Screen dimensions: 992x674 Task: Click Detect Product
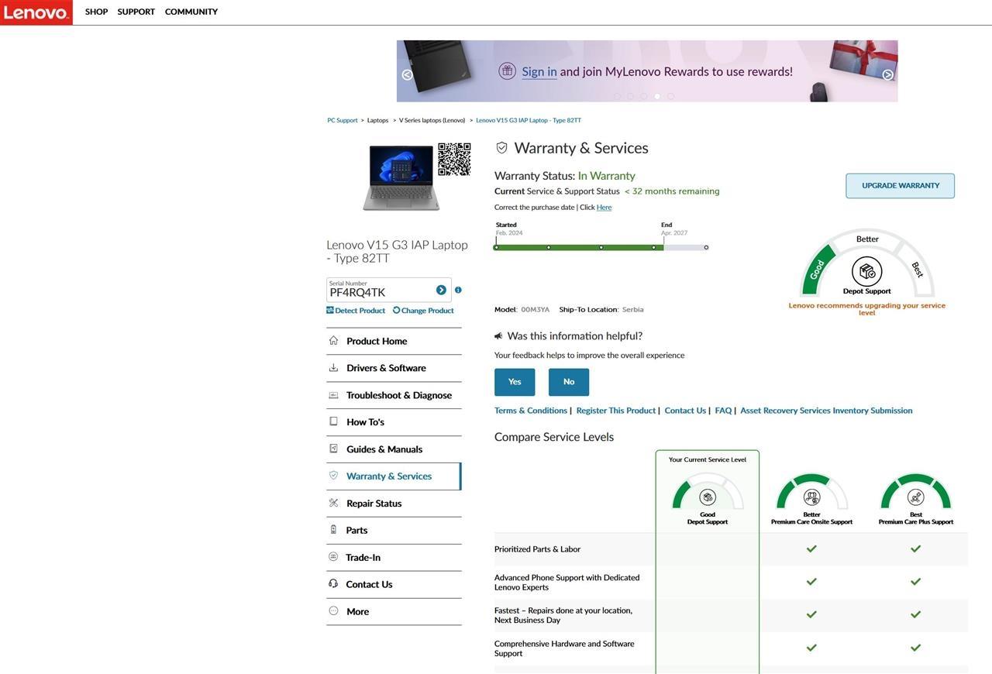tap(356, 310)
